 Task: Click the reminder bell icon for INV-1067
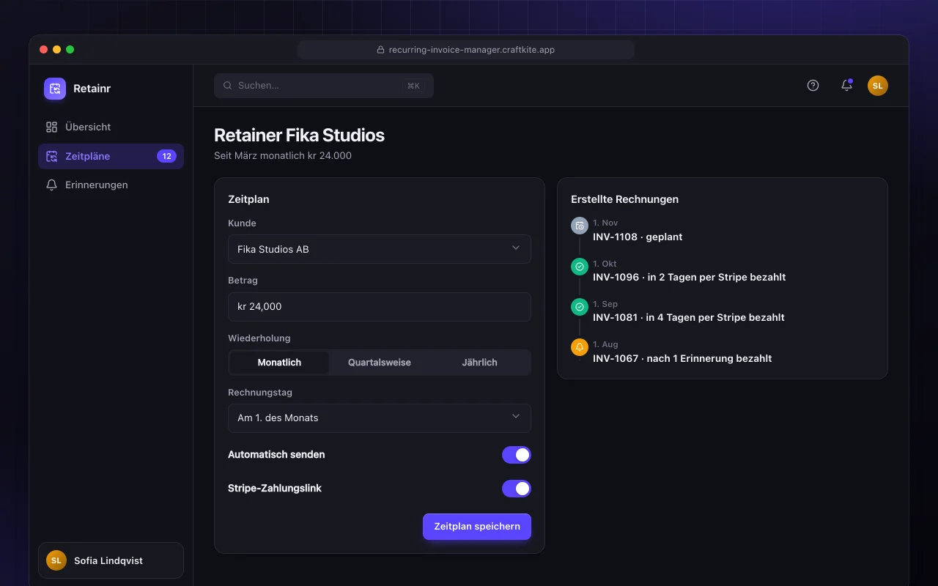[x=580, y=347]
